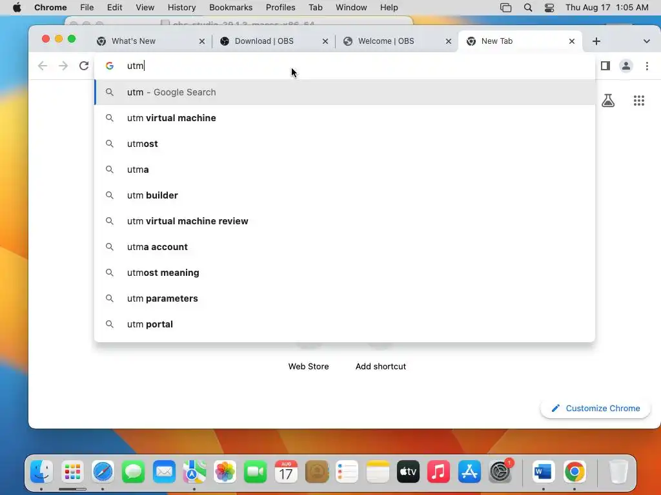
Task: Open the Chrome application menu
Action: [50, 8]
